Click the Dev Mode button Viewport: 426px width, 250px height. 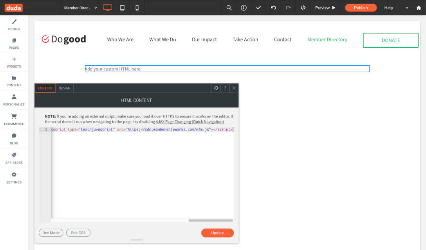[51, 233]
